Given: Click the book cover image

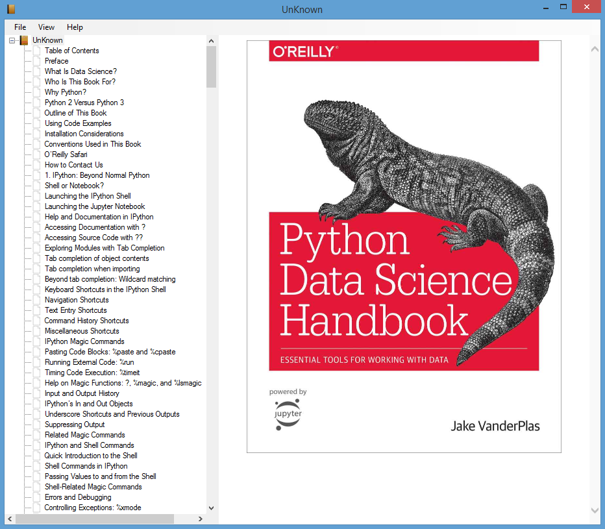Looking at the screenshot, I should [404, 247].
